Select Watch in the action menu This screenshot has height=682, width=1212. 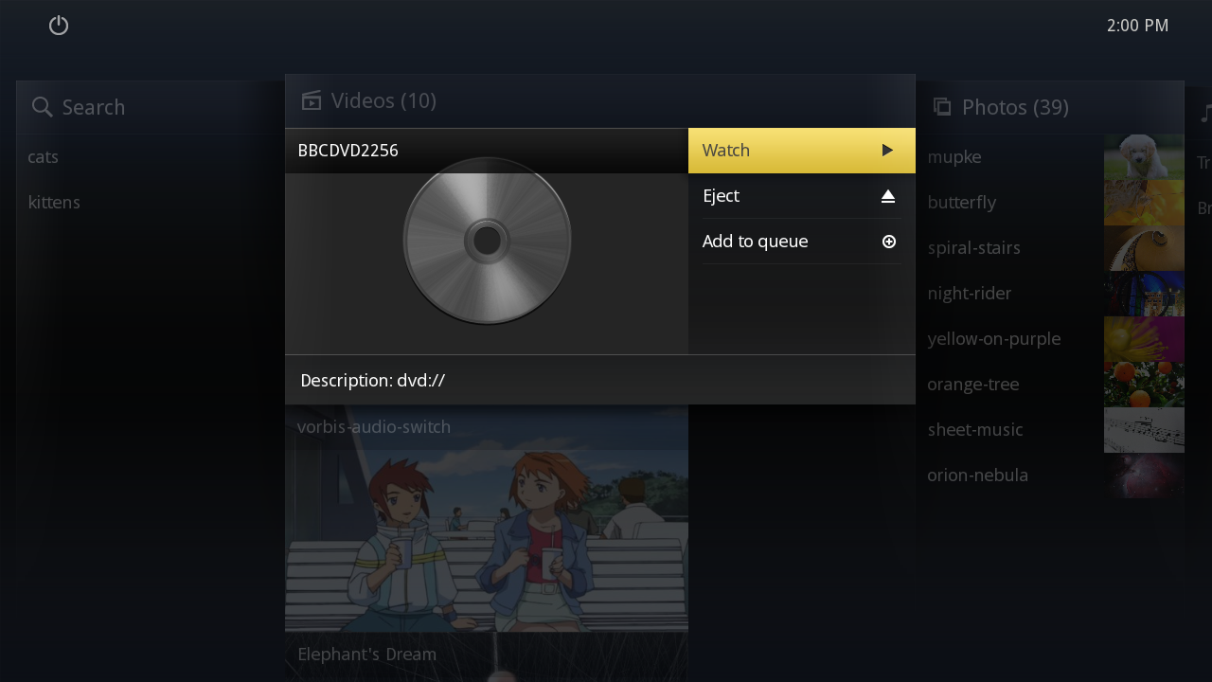coord(802,151)
